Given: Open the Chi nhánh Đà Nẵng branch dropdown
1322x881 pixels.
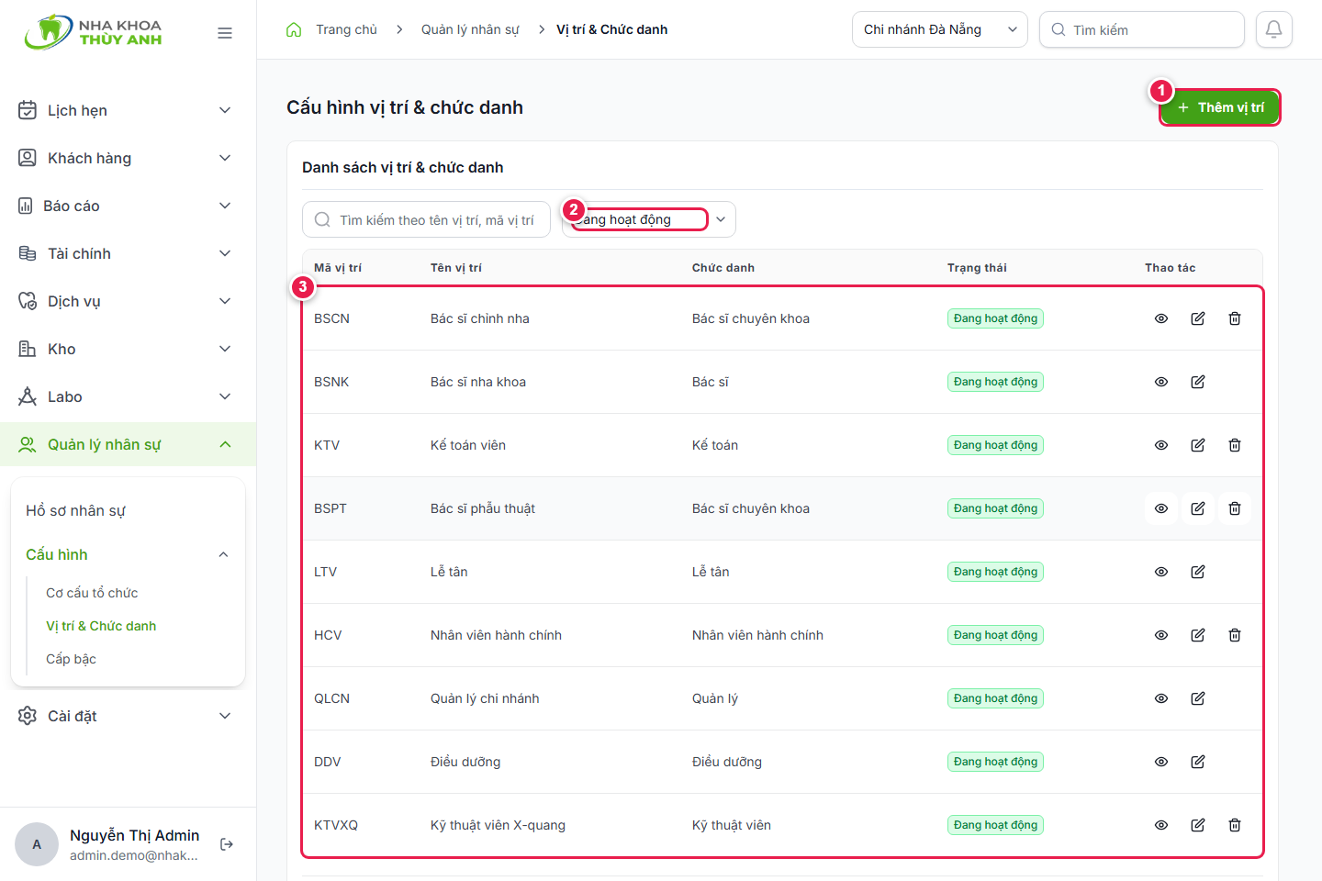Looking at the screenshot, I should (x=940, y=29).
